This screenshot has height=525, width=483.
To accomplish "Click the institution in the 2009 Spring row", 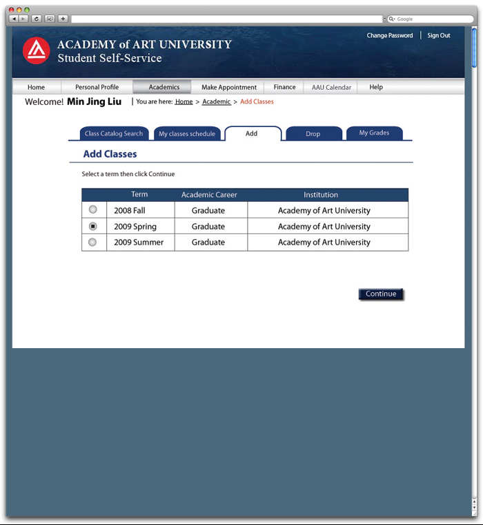I will (x=324, y=227).
